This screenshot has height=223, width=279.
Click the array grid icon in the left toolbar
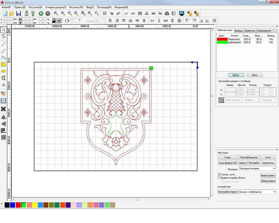[3, 137]
